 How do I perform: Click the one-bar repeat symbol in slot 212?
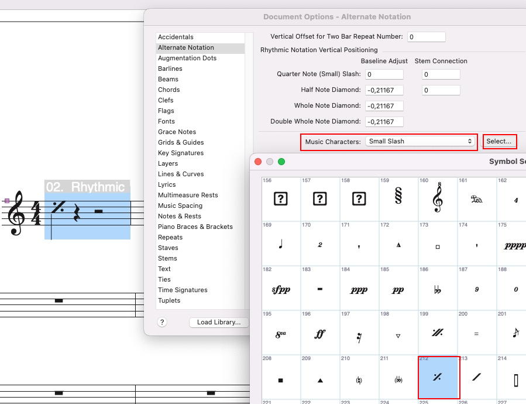tap(438, 378)
